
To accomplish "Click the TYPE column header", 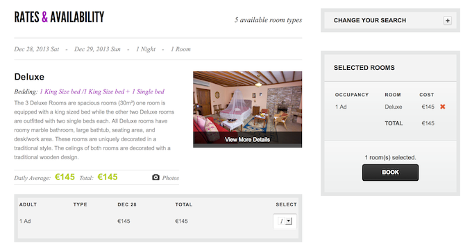I will (x=80, y=204).
